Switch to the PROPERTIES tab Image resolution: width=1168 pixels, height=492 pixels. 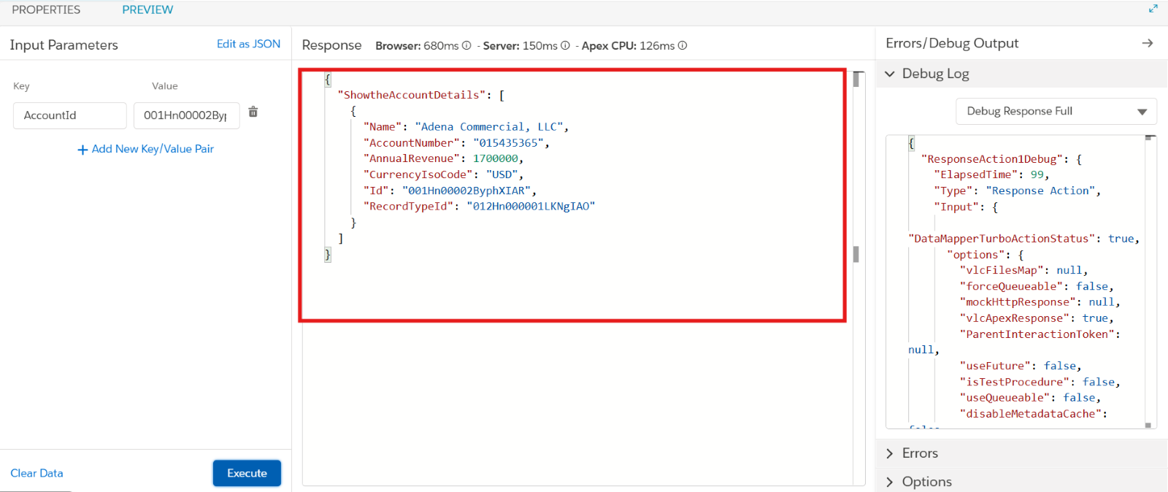46,9
